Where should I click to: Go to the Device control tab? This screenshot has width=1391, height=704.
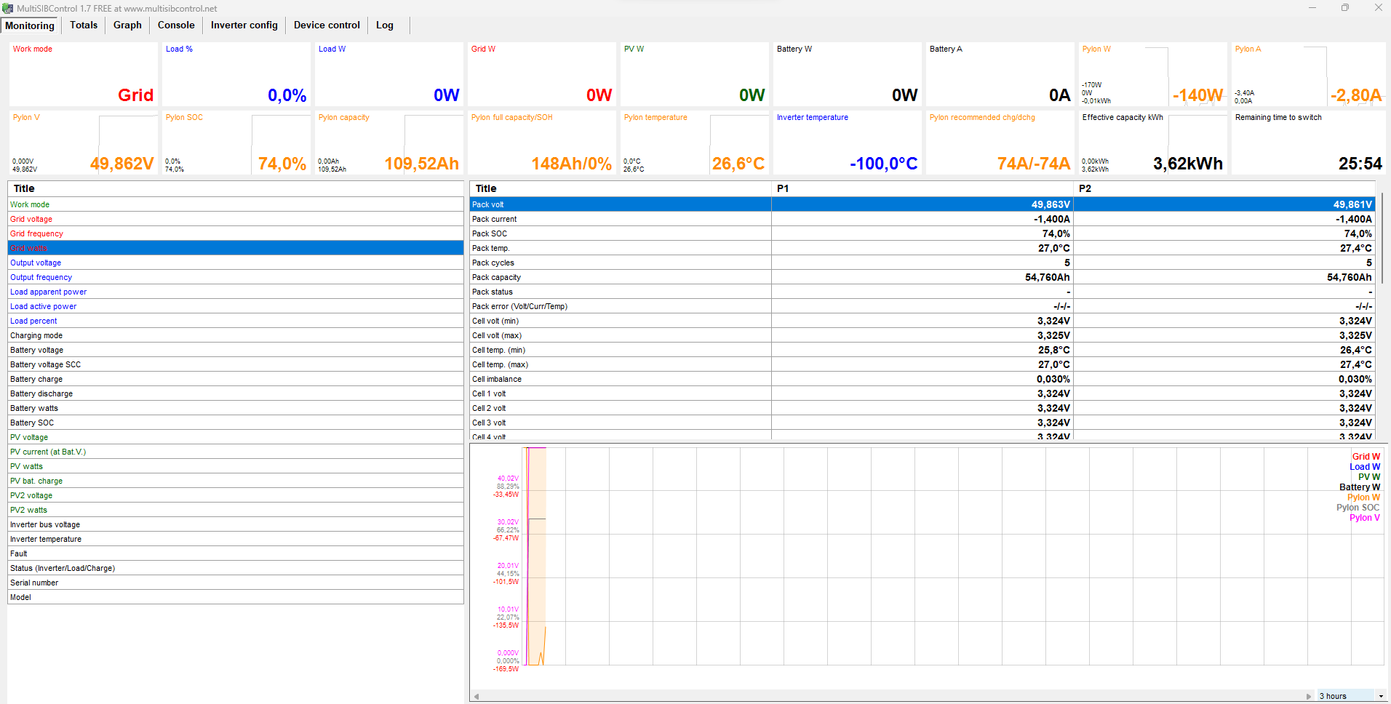click(327, 25)
